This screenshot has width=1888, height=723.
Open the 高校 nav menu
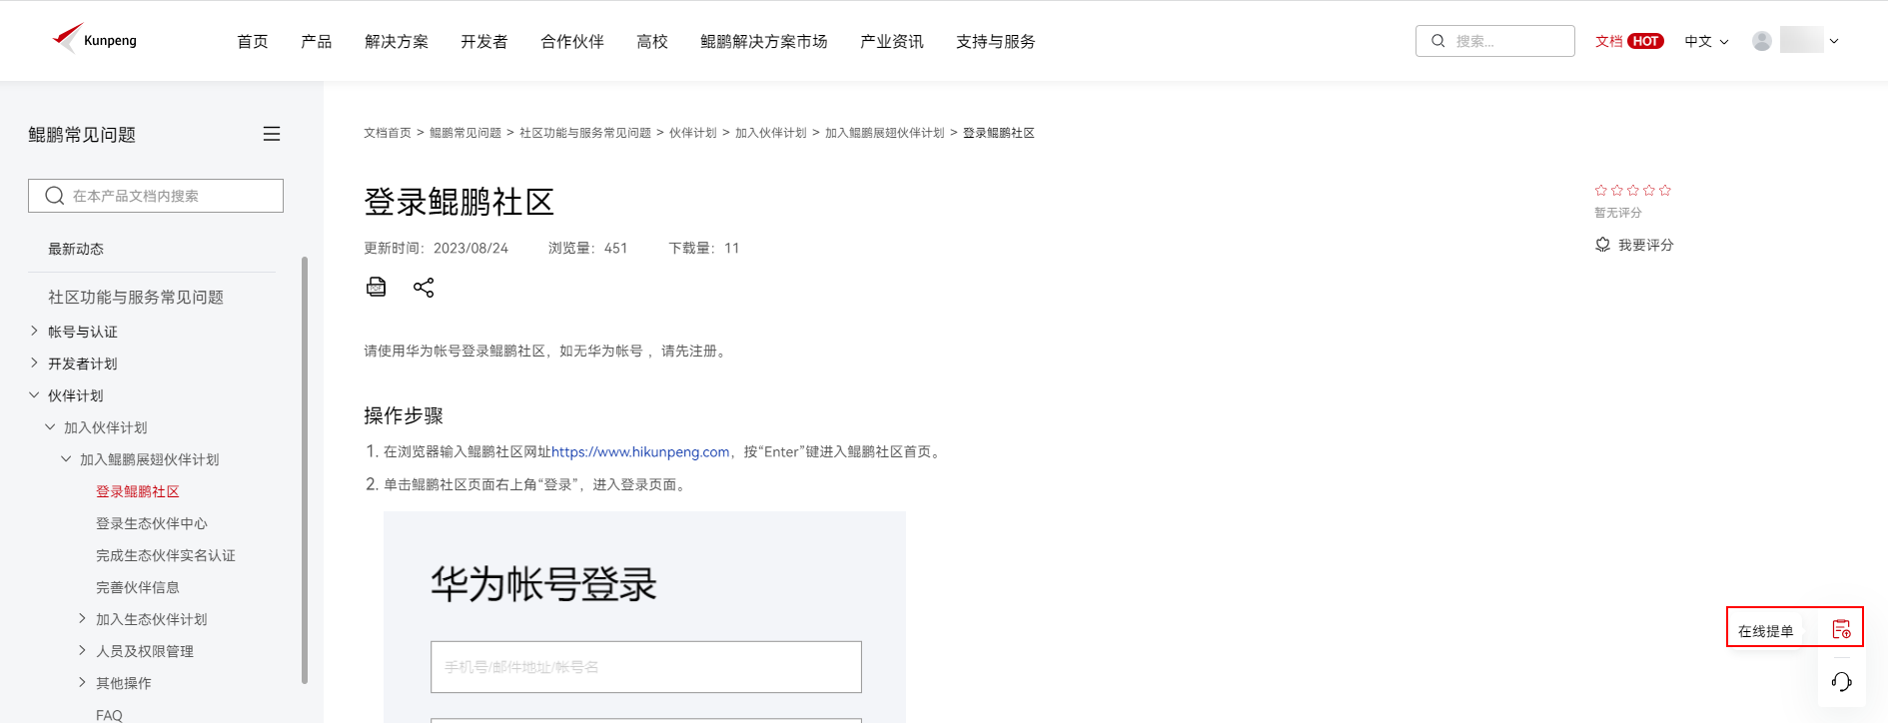(x=652, y=41)
